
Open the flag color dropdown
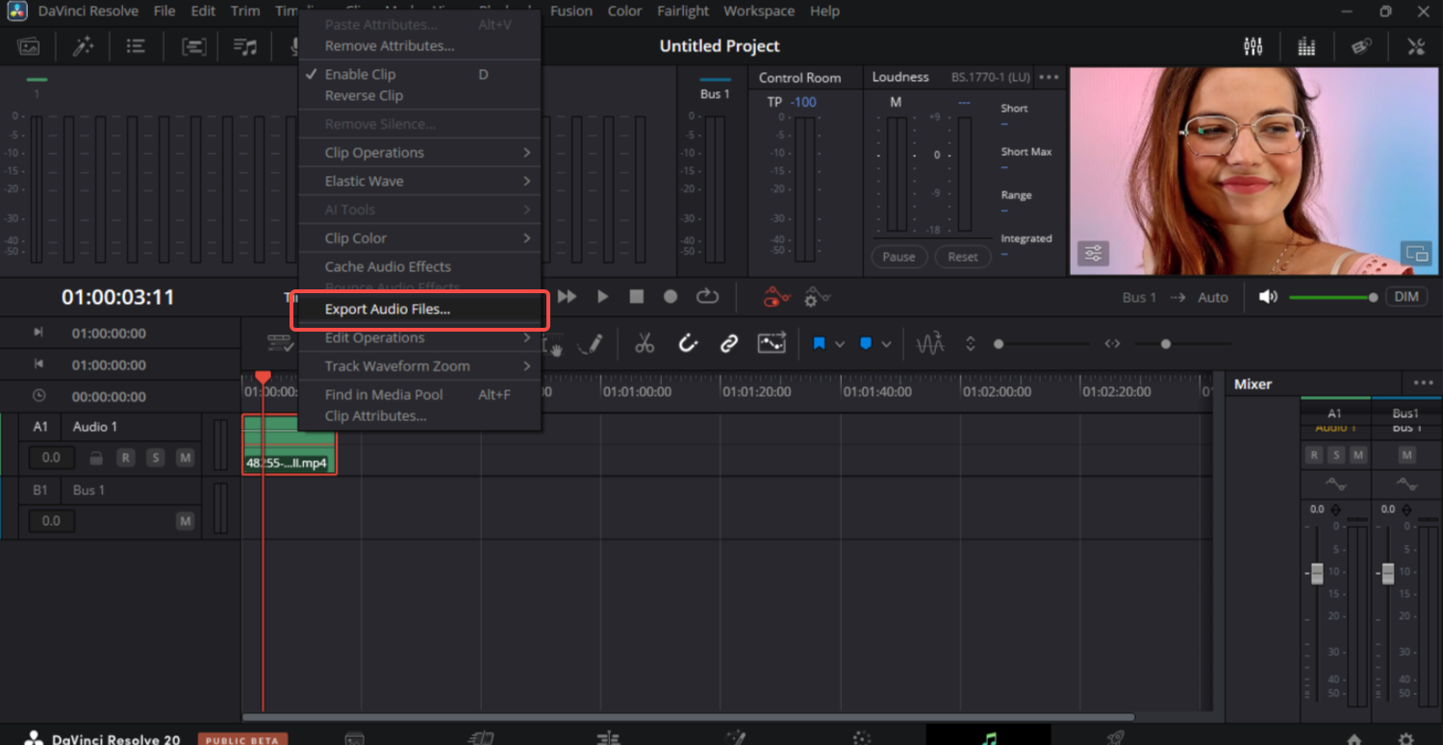(840, 343)
